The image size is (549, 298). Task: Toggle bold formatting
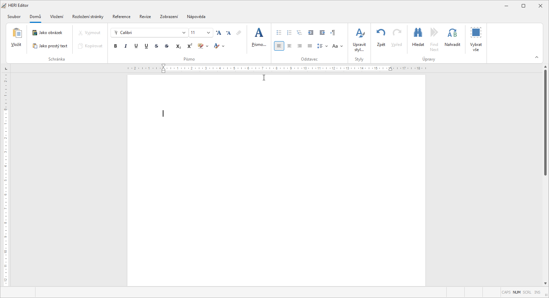click(115, 46)
